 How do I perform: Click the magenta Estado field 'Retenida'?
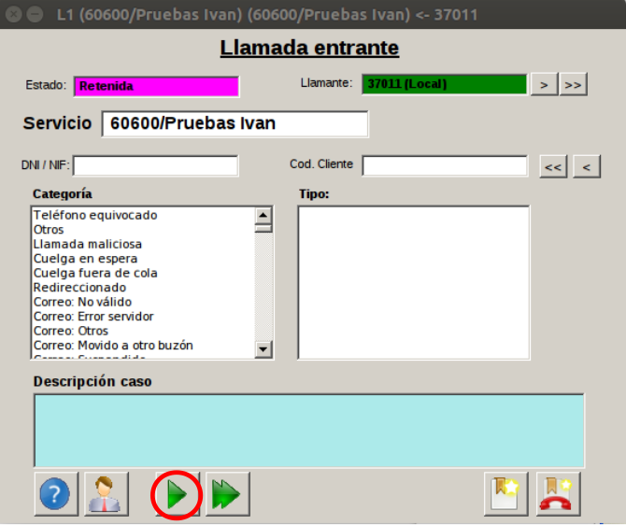click(x=156, y=86)
